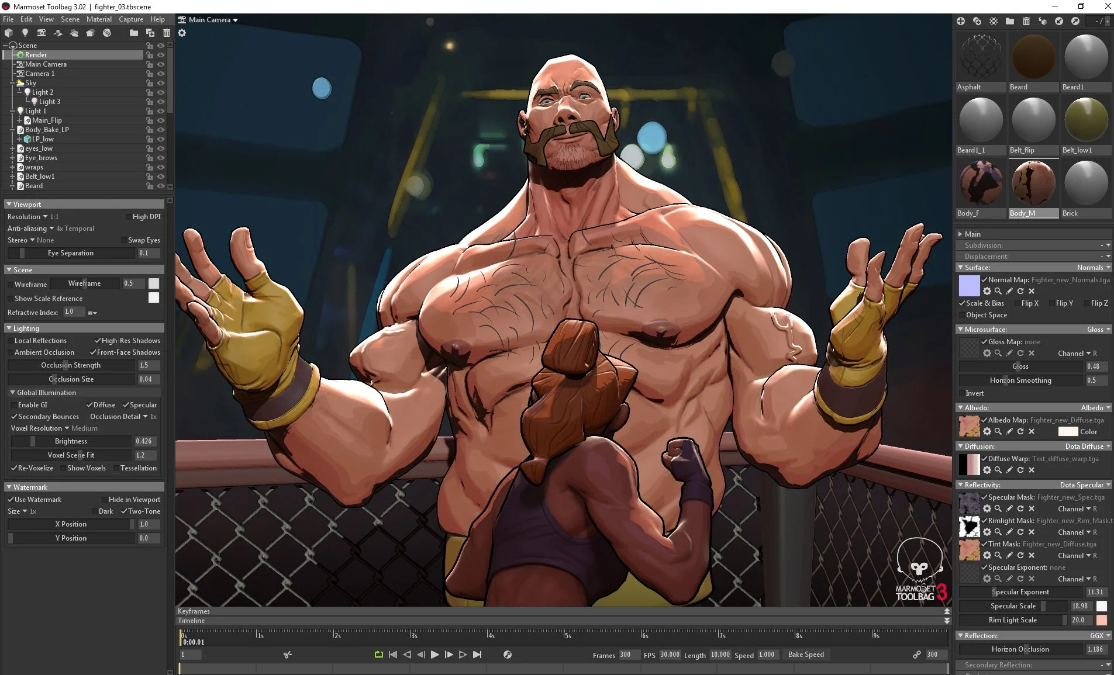
Task: Open the File menu
Action: 8,19
